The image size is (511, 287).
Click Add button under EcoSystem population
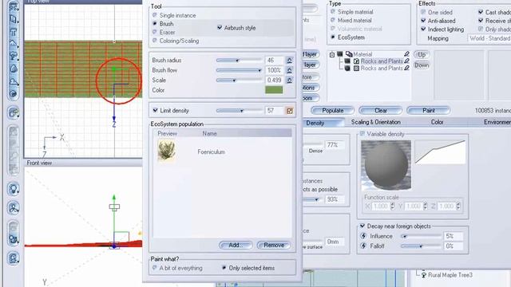pyautogui.click(x=236, y=245)
